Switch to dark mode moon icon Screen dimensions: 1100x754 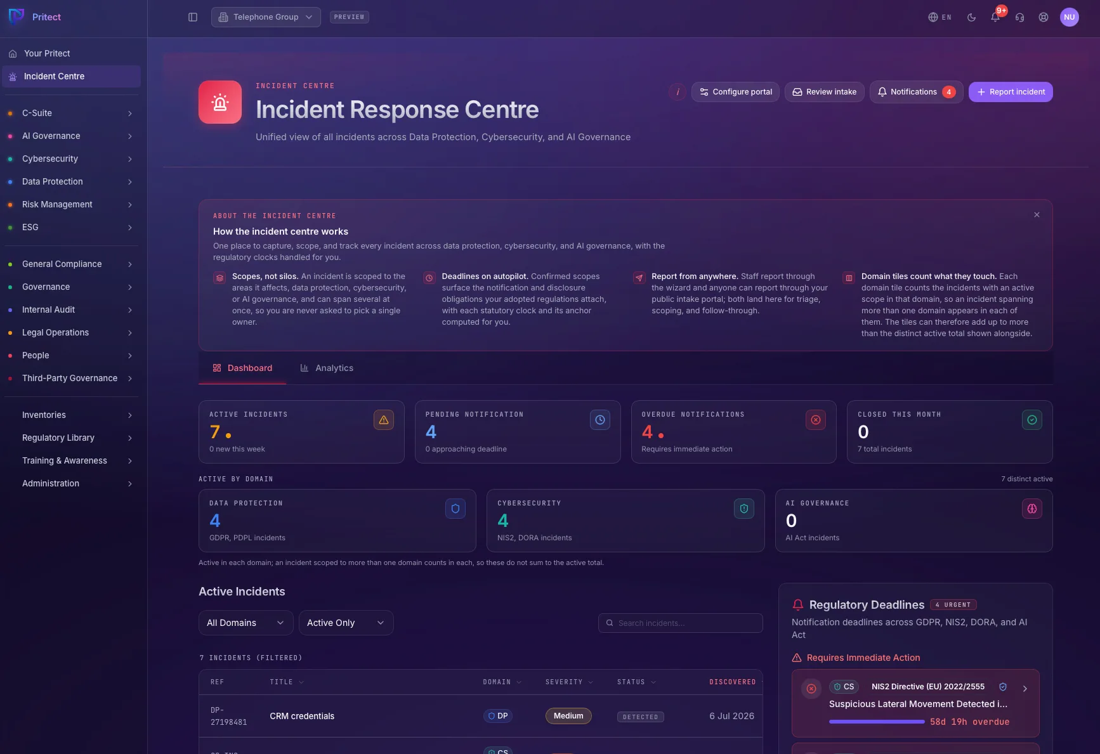click(x=971, y=17)
